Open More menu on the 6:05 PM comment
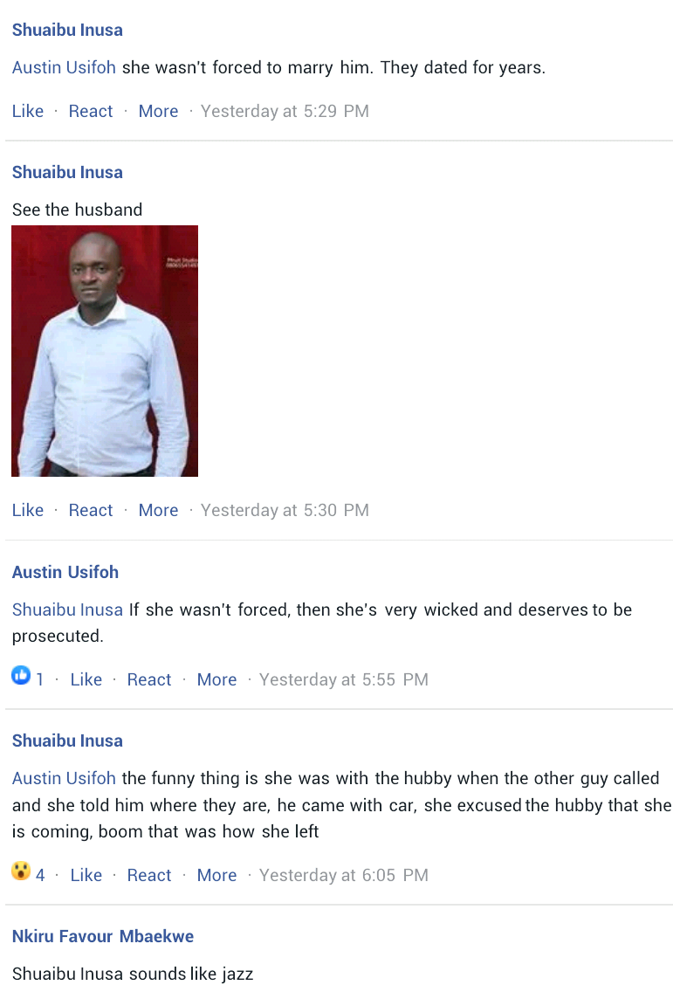 point(217,875)
